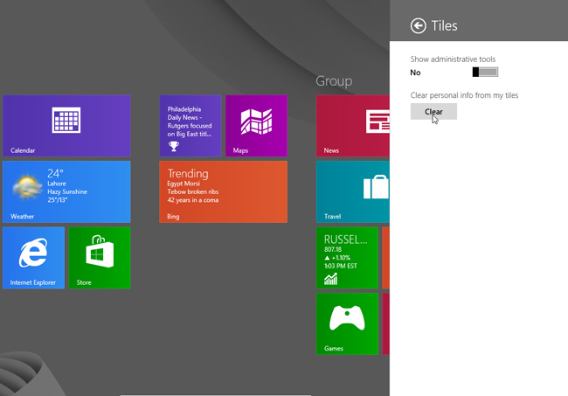
Task: Open the Finance tile showing RUSSEL index
Action: pos(347,257)
